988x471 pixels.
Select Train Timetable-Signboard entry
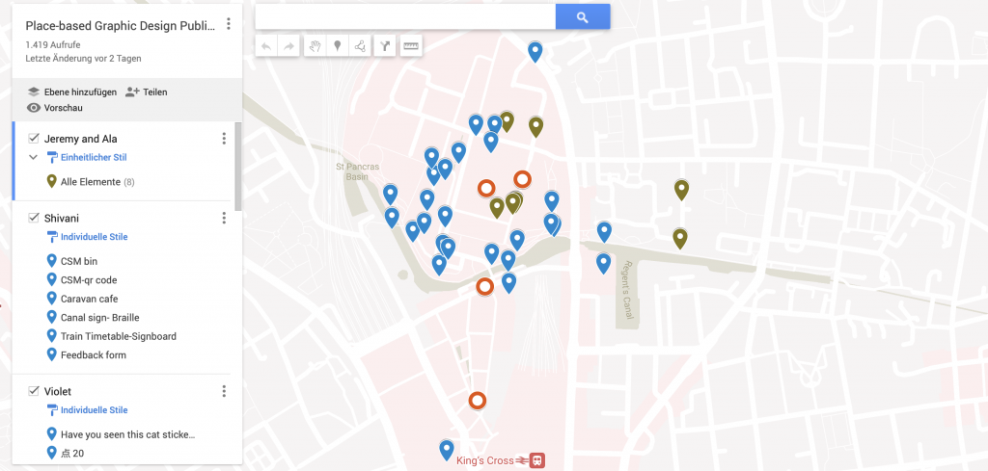(x=119, y=336)
